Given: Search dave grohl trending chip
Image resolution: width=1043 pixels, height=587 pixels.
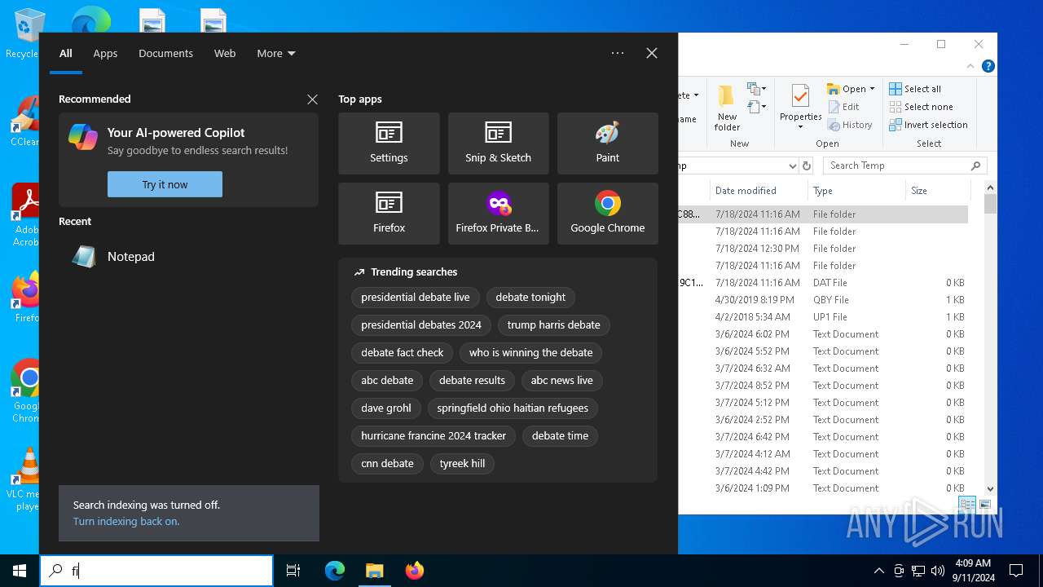Looking at the screenshot, I should 386,408.
